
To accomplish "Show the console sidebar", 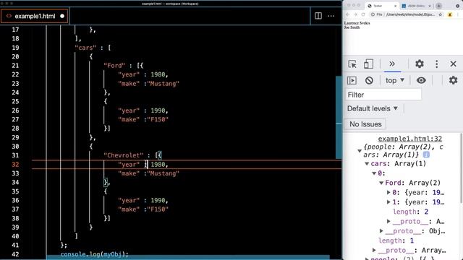I will coord(352,80).
